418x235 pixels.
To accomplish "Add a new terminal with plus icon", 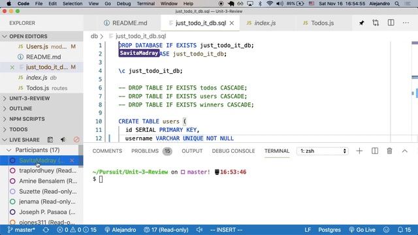I will point(359,151).
